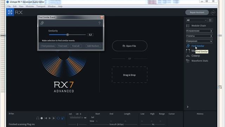Open the File menu
The image size is (225, 127).
point(9,6)
